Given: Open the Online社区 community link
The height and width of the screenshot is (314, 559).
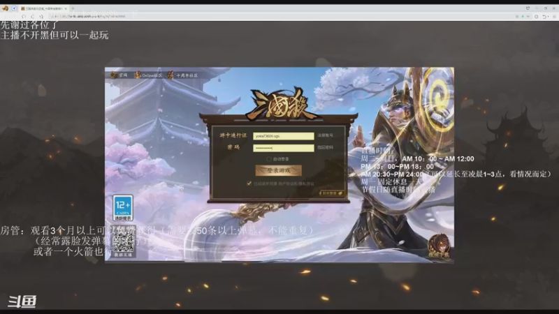Looking at the screenshot, I should (148, 75).
